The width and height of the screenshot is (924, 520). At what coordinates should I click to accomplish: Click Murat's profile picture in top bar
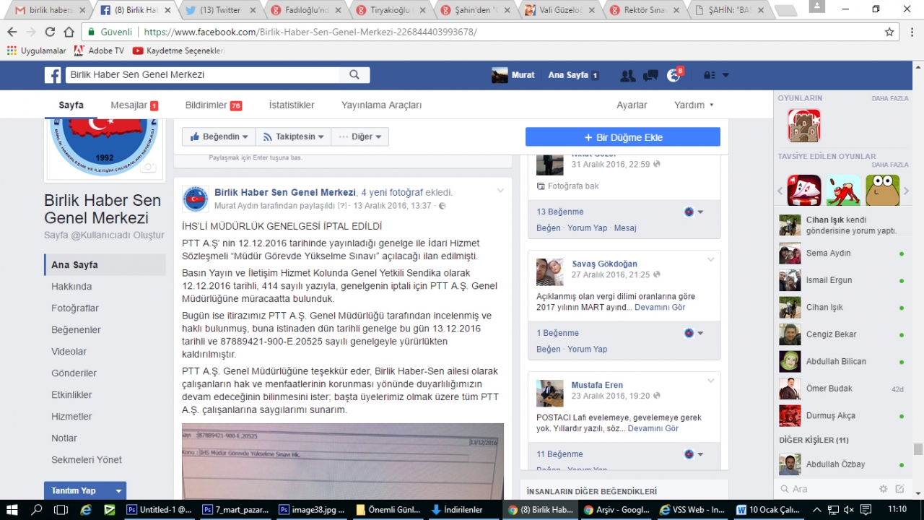(x=500, y=75)
